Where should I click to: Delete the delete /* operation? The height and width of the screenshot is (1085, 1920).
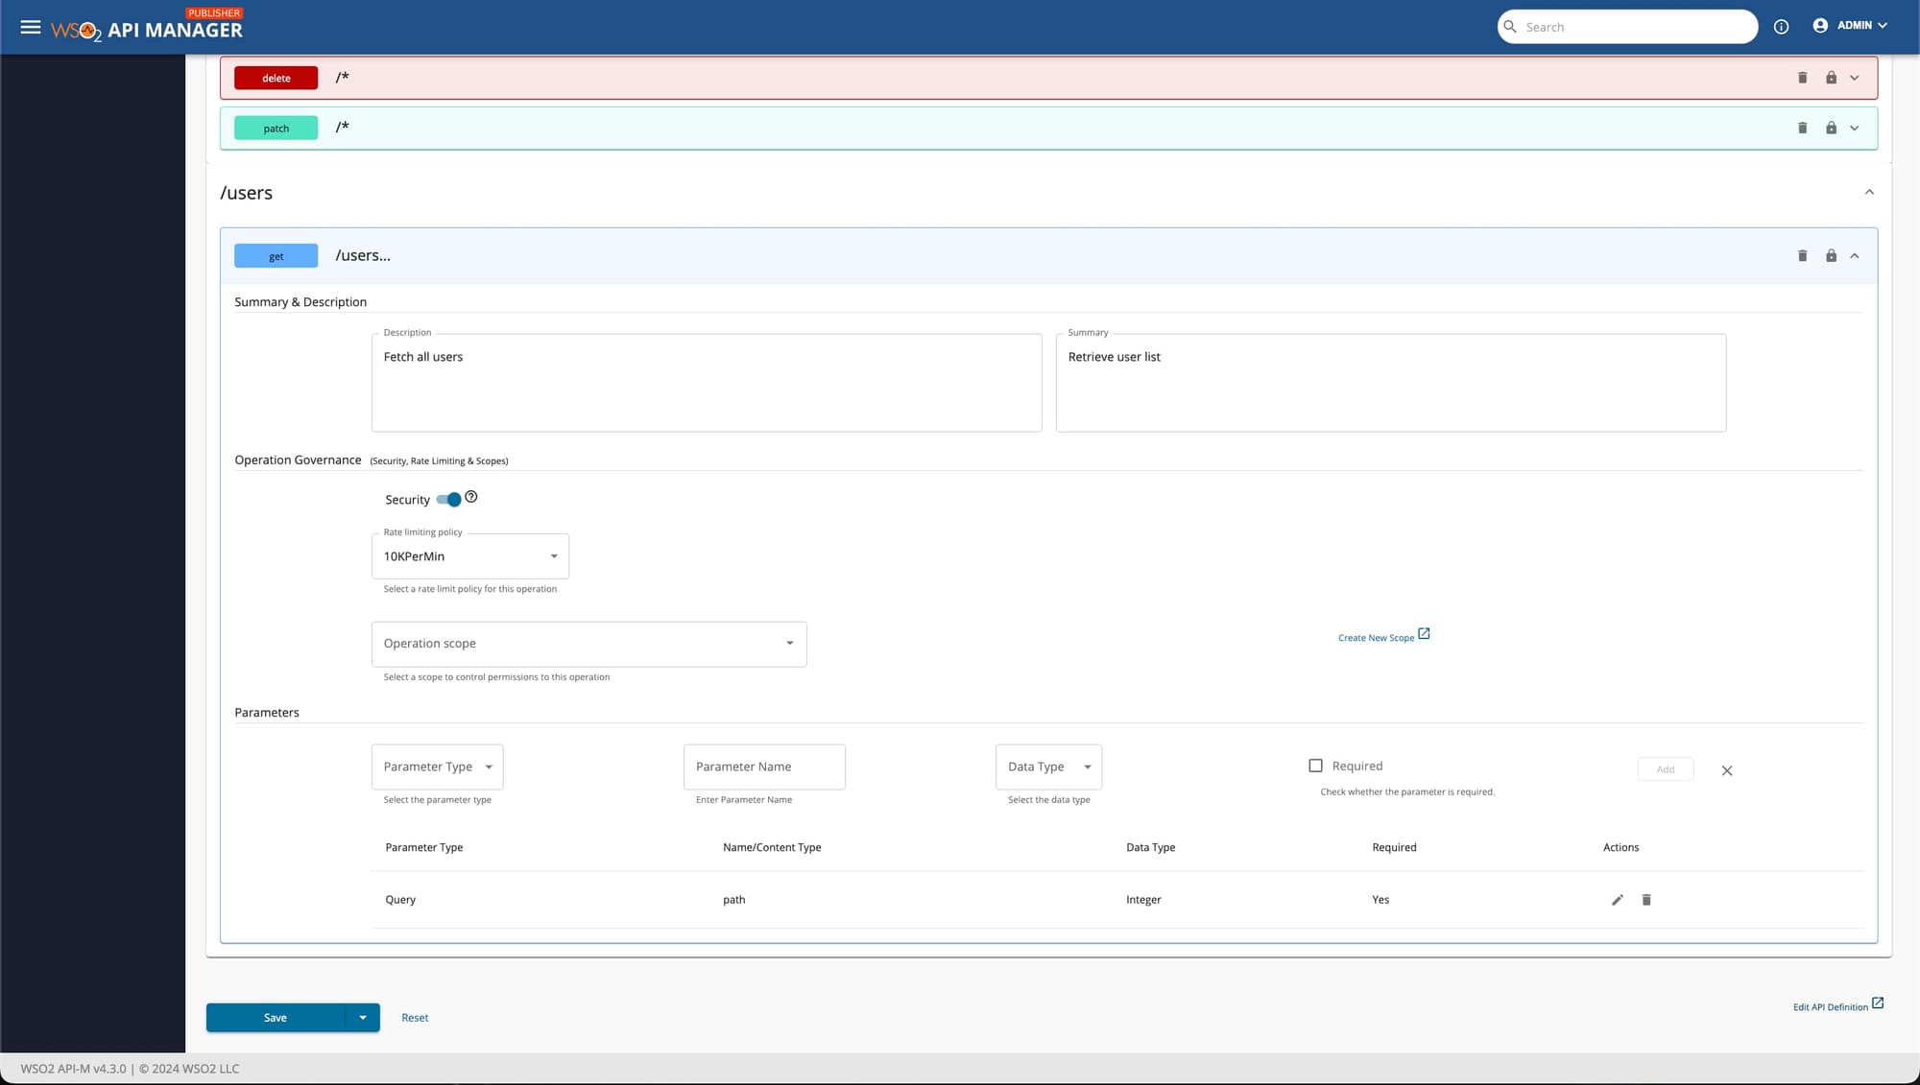coord(1802,78)
